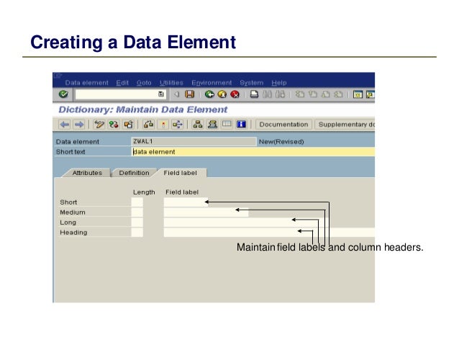This screenshot has height=345, width=459.
Task: Go back with the green arrow icon
Action: click(209, 94)
